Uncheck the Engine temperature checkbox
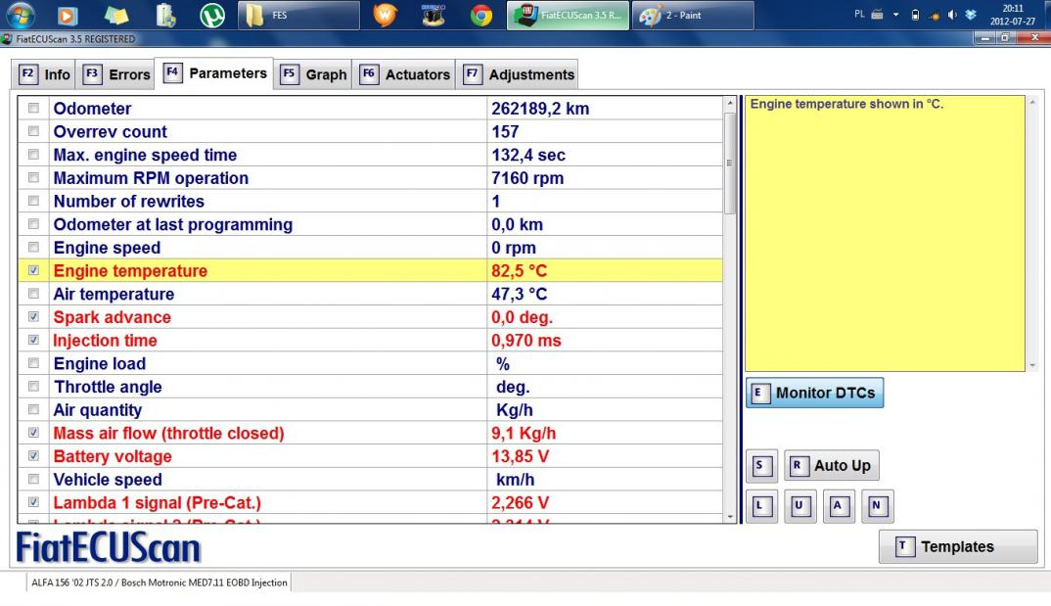The width and height of the screenshot is (1051, 606). pyautogui.click(x=34, y=271)
